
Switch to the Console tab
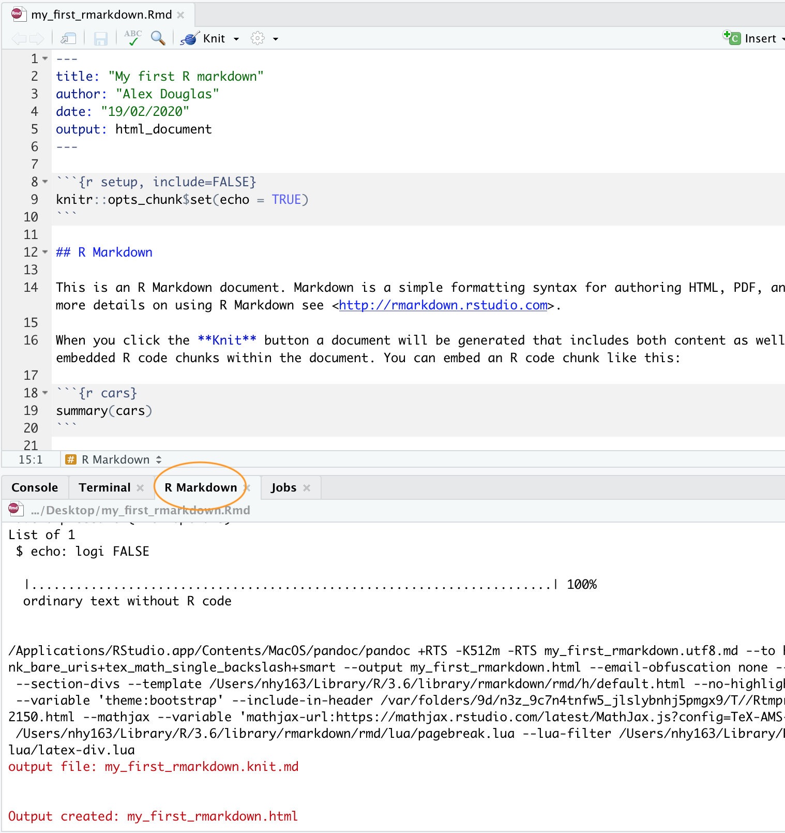pyautogui.click(x=35, y=487)
